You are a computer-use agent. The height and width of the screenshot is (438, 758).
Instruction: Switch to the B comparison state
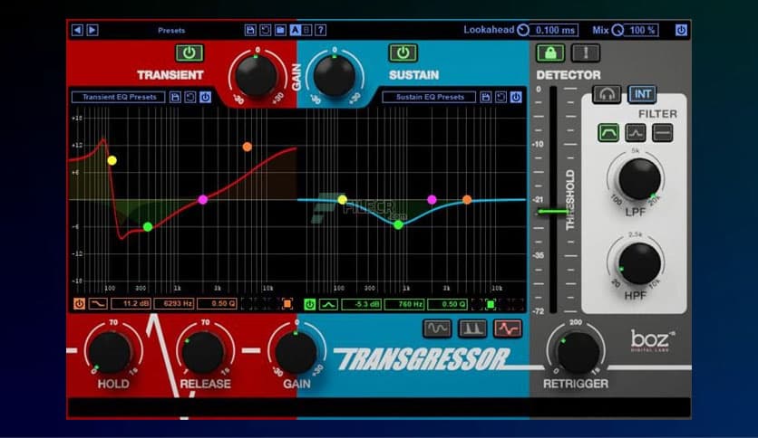[306, 31]
